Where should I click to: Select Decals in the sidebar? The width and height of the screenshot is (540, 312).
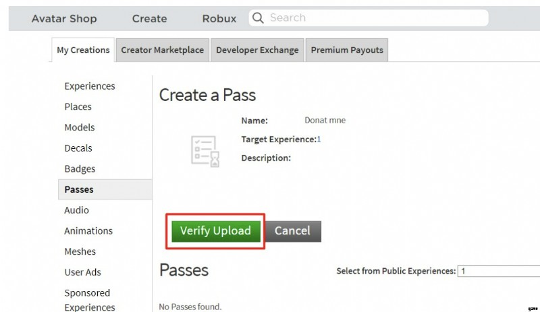click(x=78, y=148)
